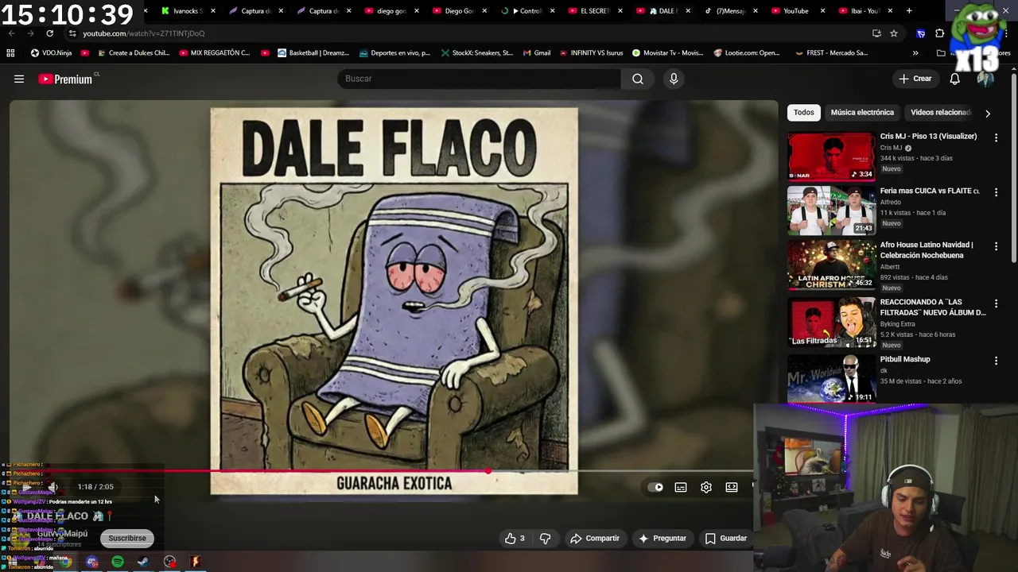Start voice search with microphone icon
The image size is (1018, 572).
point(674,79)
